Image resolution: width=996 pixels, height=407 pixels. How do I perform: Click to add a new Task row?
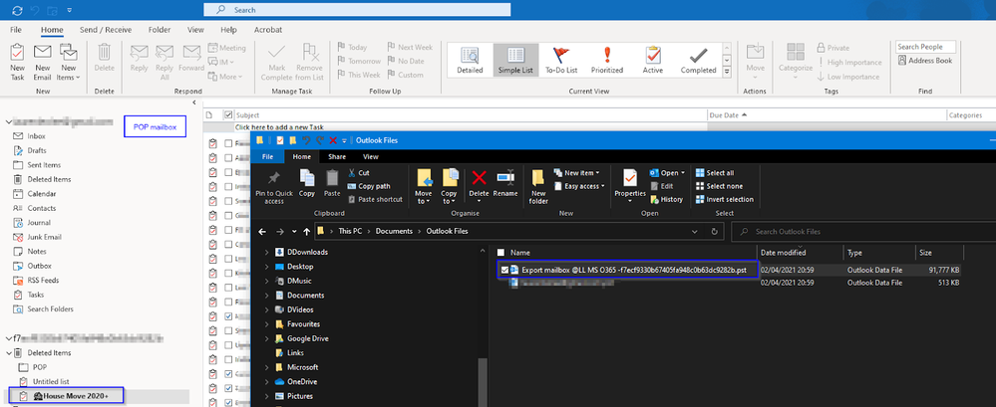click(279, 126)
